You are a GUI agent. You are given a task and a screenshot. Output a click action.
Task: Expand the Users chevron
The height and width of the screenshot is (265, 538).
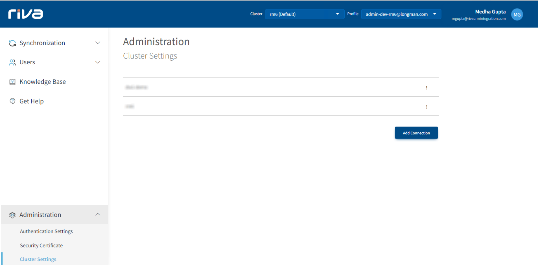point(98,62)
